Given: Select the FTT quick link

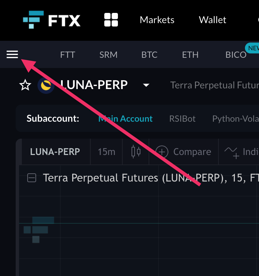Looking at the screenshot, I should click(x=67, y=55).
